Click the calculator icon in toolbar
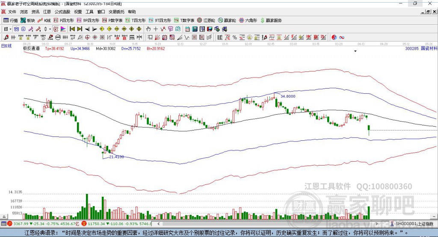This screenshot has height=237, width=438. point(195,29)
